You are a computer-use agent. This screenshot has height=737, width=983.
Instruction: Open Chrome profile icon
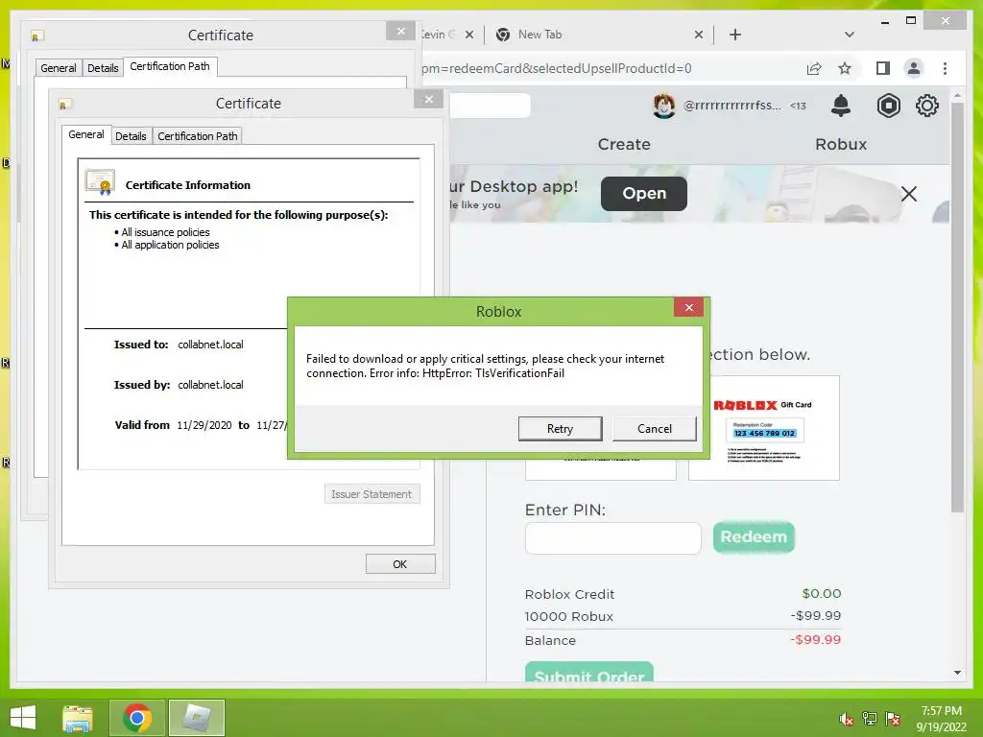tap(914, 68)
